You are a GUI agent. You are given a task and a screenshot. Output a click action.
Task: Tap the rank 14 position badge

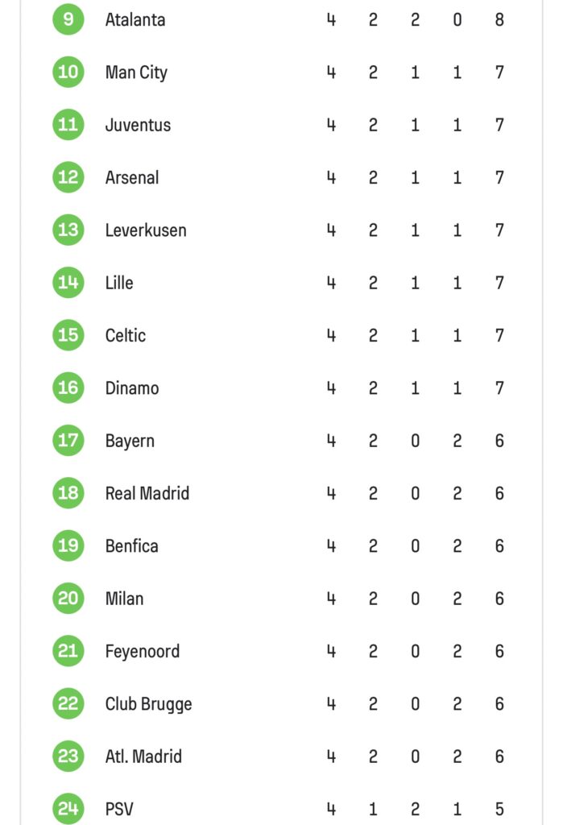pos(68,283)
